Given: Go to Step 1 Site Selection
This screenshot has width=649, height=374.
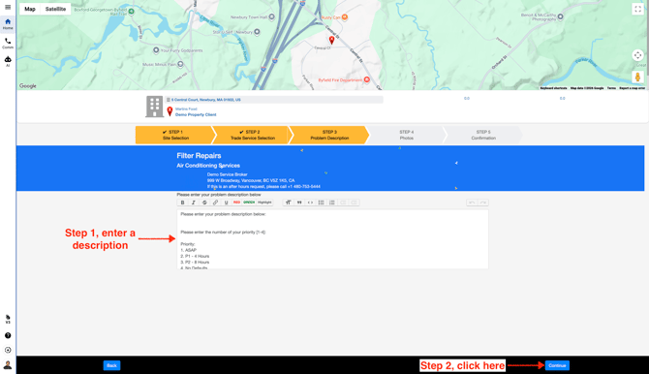Looking at the screenshot, I should [175, 135].
